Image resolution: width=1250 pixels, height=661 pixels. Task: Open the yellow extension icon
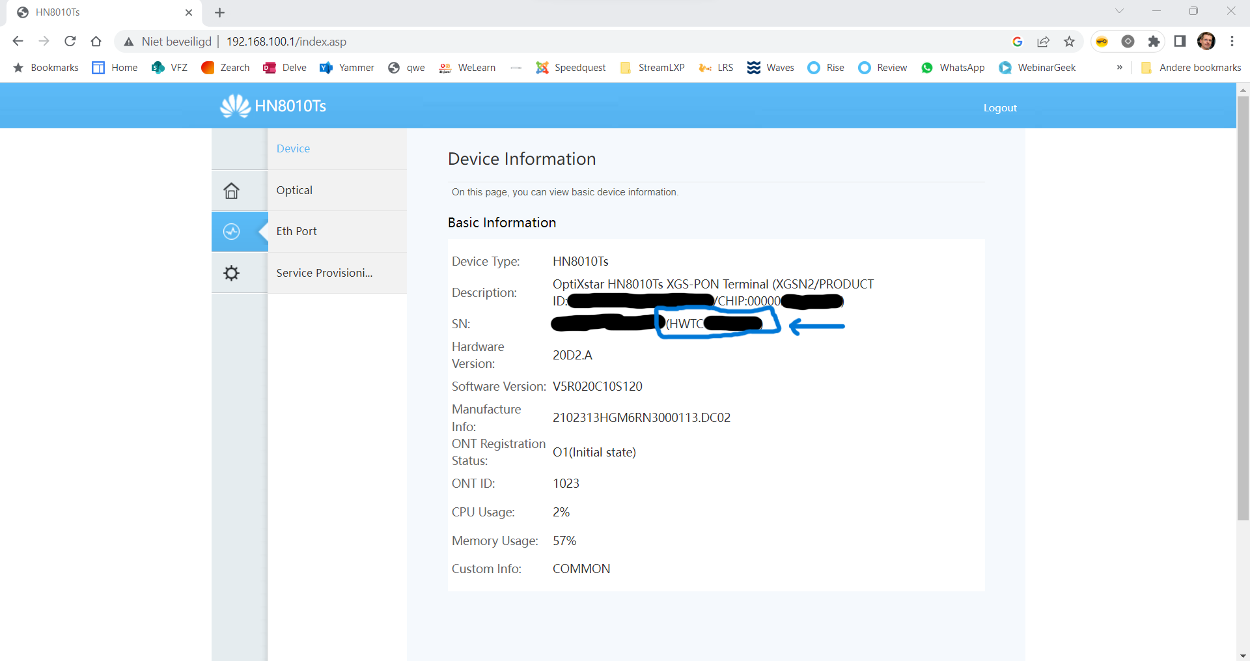pyautogui.click(x=1102, y=41)
